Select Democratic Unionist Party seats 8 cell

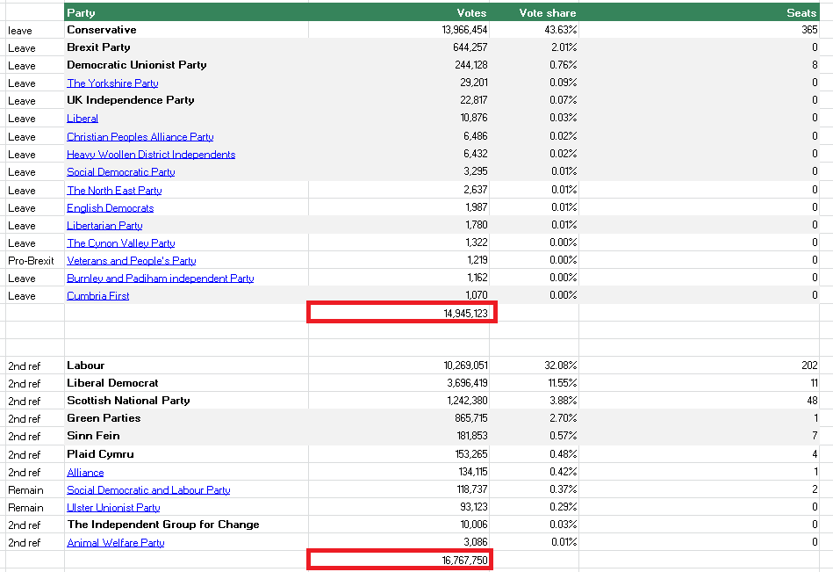tap(699, 65)
